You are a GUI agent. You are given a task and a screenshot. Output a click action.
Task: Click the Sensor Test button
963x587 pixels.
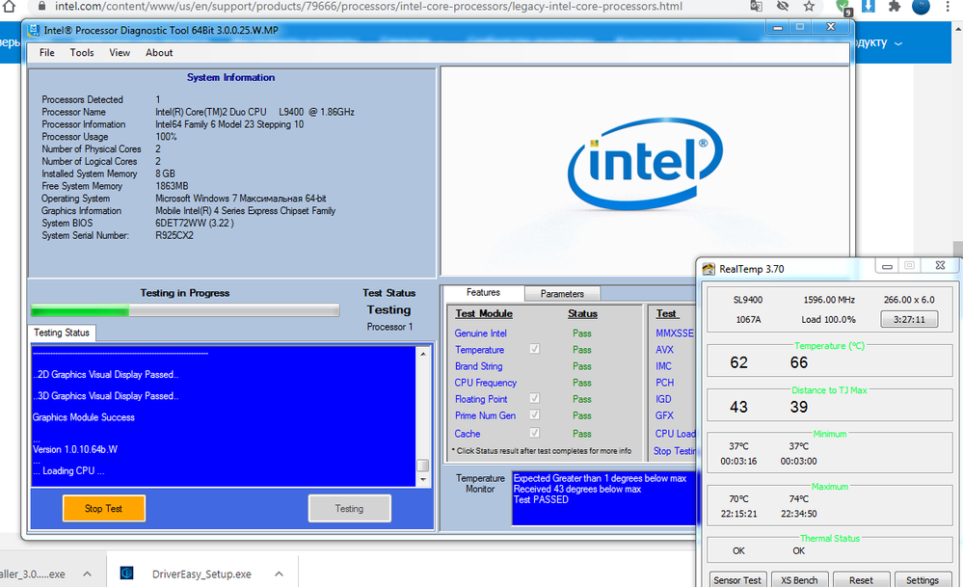tap(737, 579)
